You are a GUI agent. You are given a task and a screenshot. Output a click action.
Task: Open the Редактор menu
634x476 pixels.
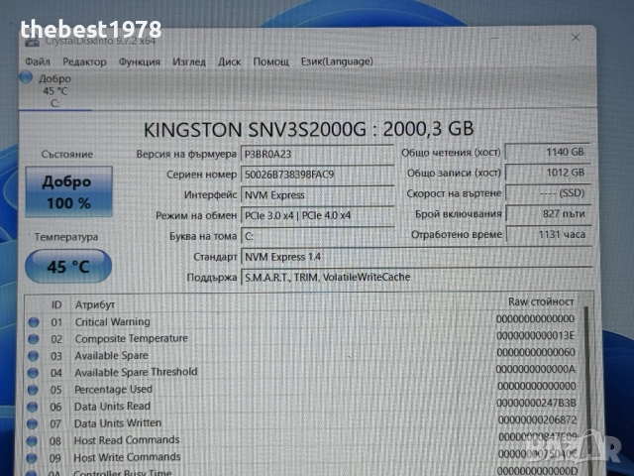[84, 61]
